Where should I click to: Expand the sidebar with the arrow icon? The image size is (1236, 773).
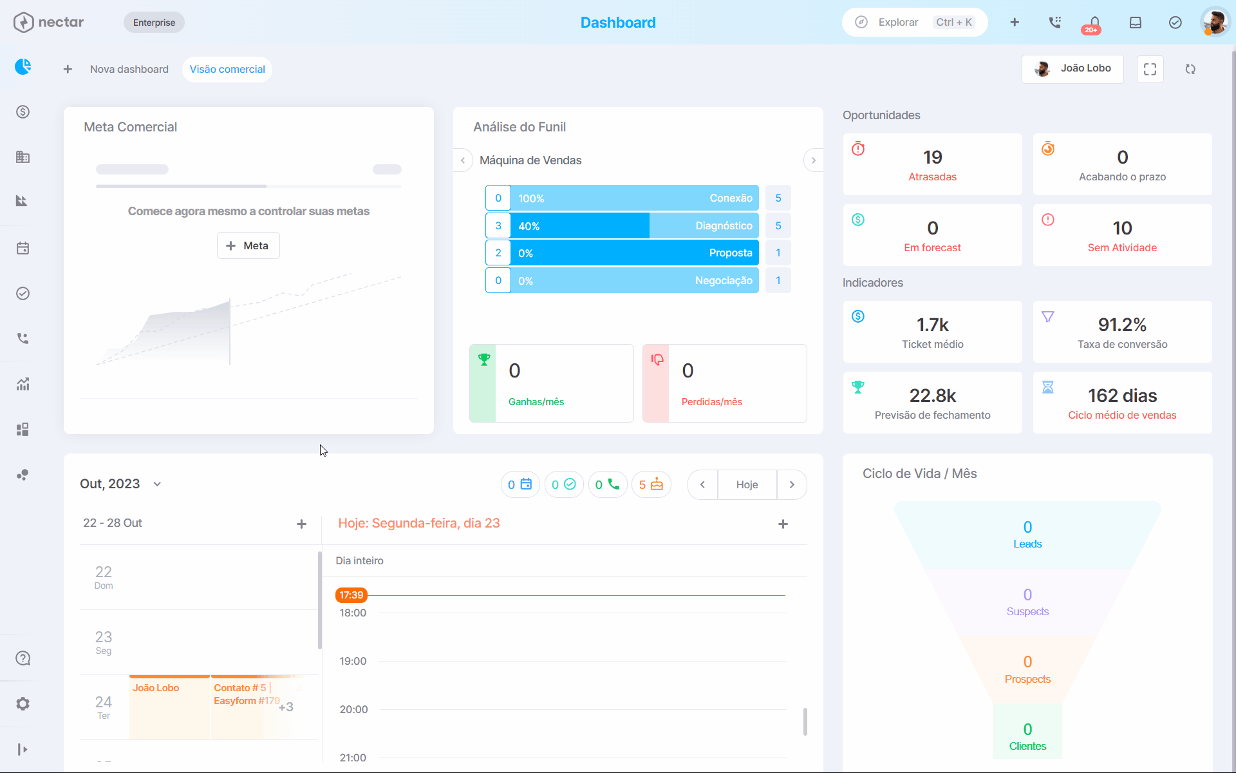coord(23,749)
